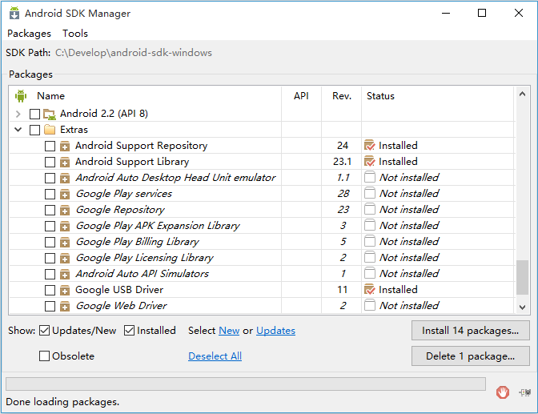Open the Packages menu
Image resolution: width=538 pixels, height=414 pixels.
(x=29, y=34)
